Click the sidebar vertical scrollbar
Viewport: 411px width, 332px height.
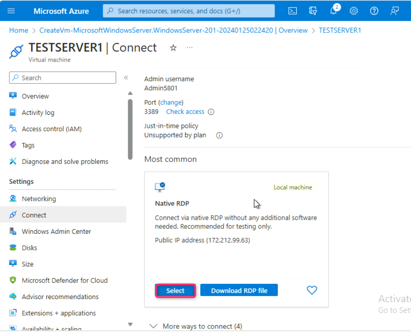click(130, 129)
